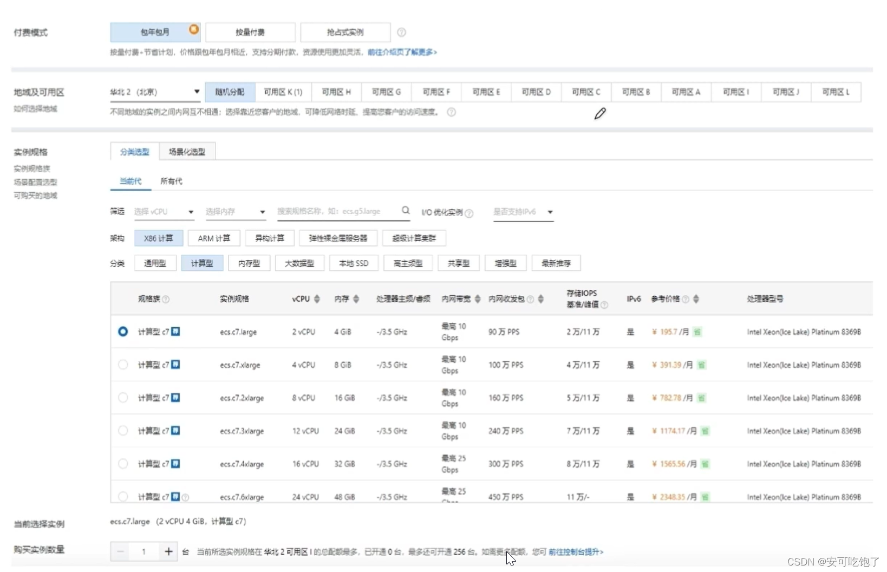Select 弹性裸金属服务器 architecture button
The image size is (887, 572).
click(x=338, y=238)
